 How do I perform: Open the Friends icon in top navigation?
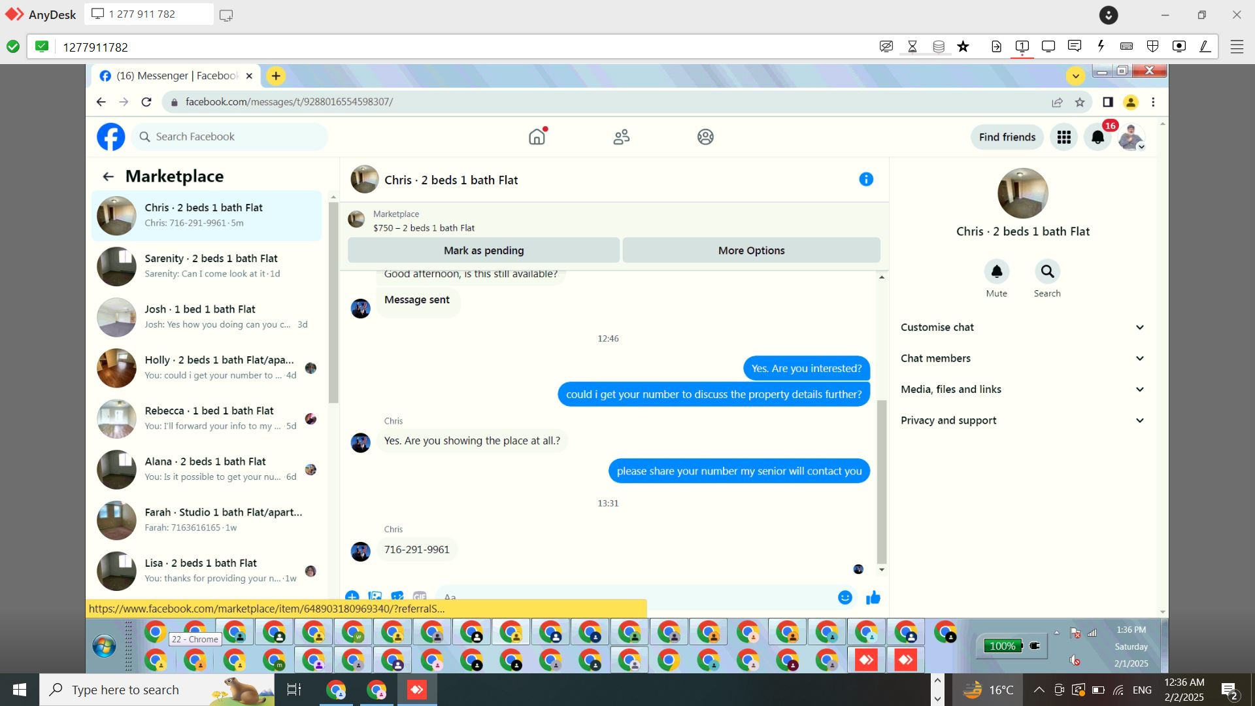(621, 137)
